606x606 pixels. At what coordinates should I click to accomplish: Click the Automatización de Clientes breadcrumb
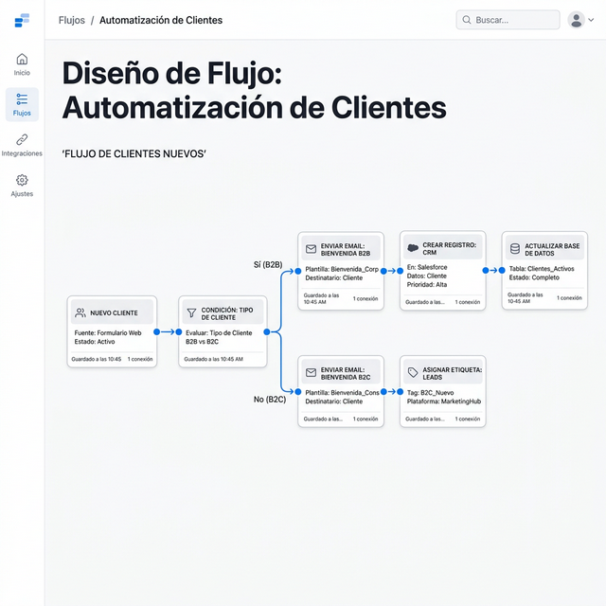[161, 20]
